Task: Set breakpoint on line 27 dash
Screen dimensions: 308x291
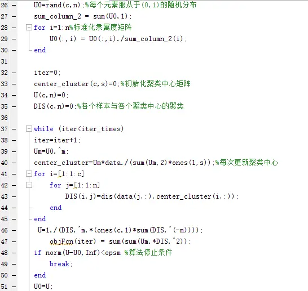Action: [14, 16]
